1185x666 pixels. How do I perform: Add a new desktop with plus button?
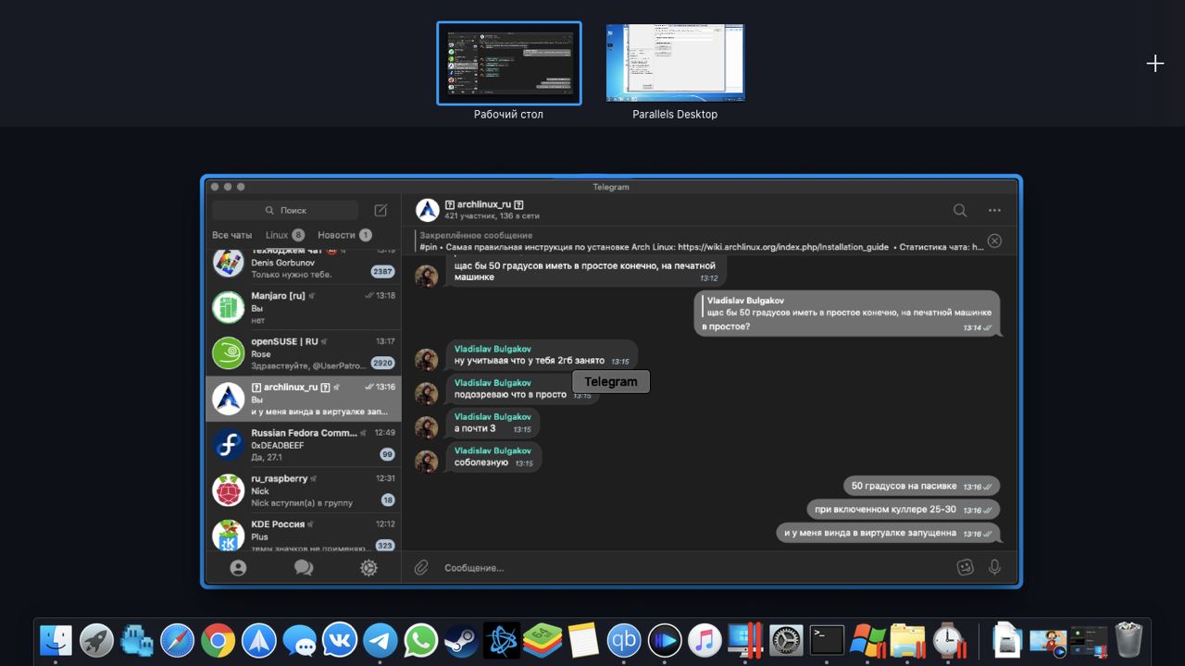click(x=1155, y=63)
